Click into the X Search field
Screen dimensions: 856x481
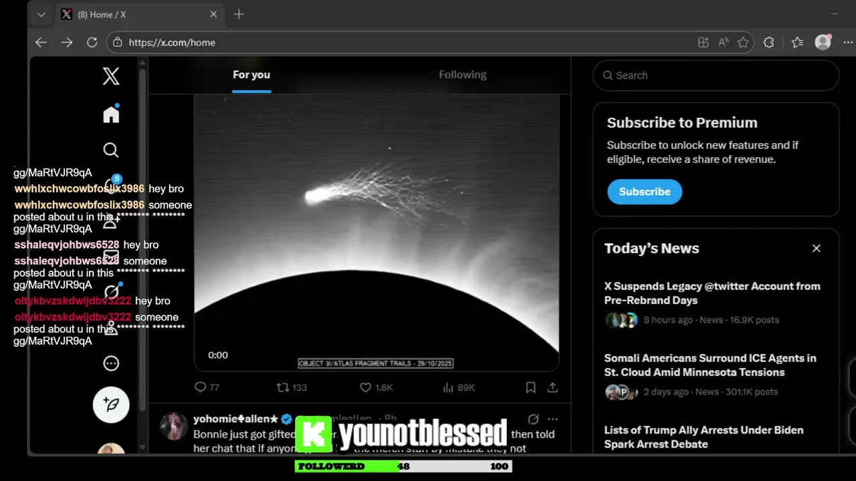(716, 75)
